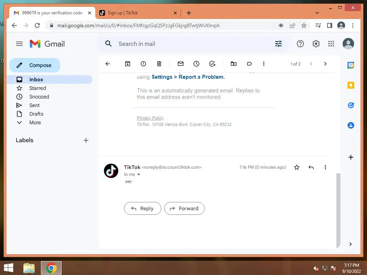This screenshot has height=275, width=367.
Task: Click the message scrollbar
Action: click(338, 211)
